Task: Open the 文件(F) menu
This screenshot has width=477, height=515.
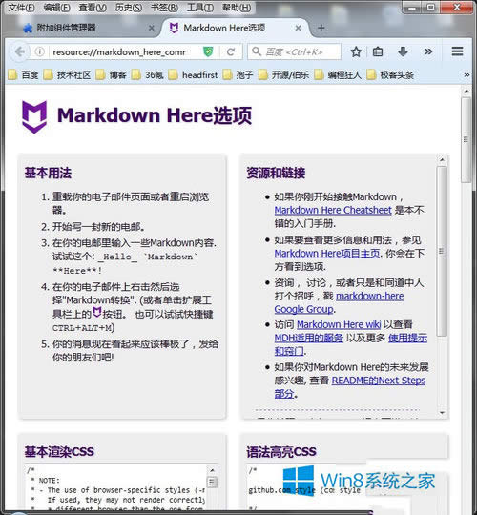Action: click(x=21, y=8)
